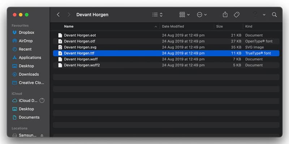Viewport: 289px width, 144px height.
Task: Open the list view switcher
Action: pyautogui.click(x=158, y=15)
